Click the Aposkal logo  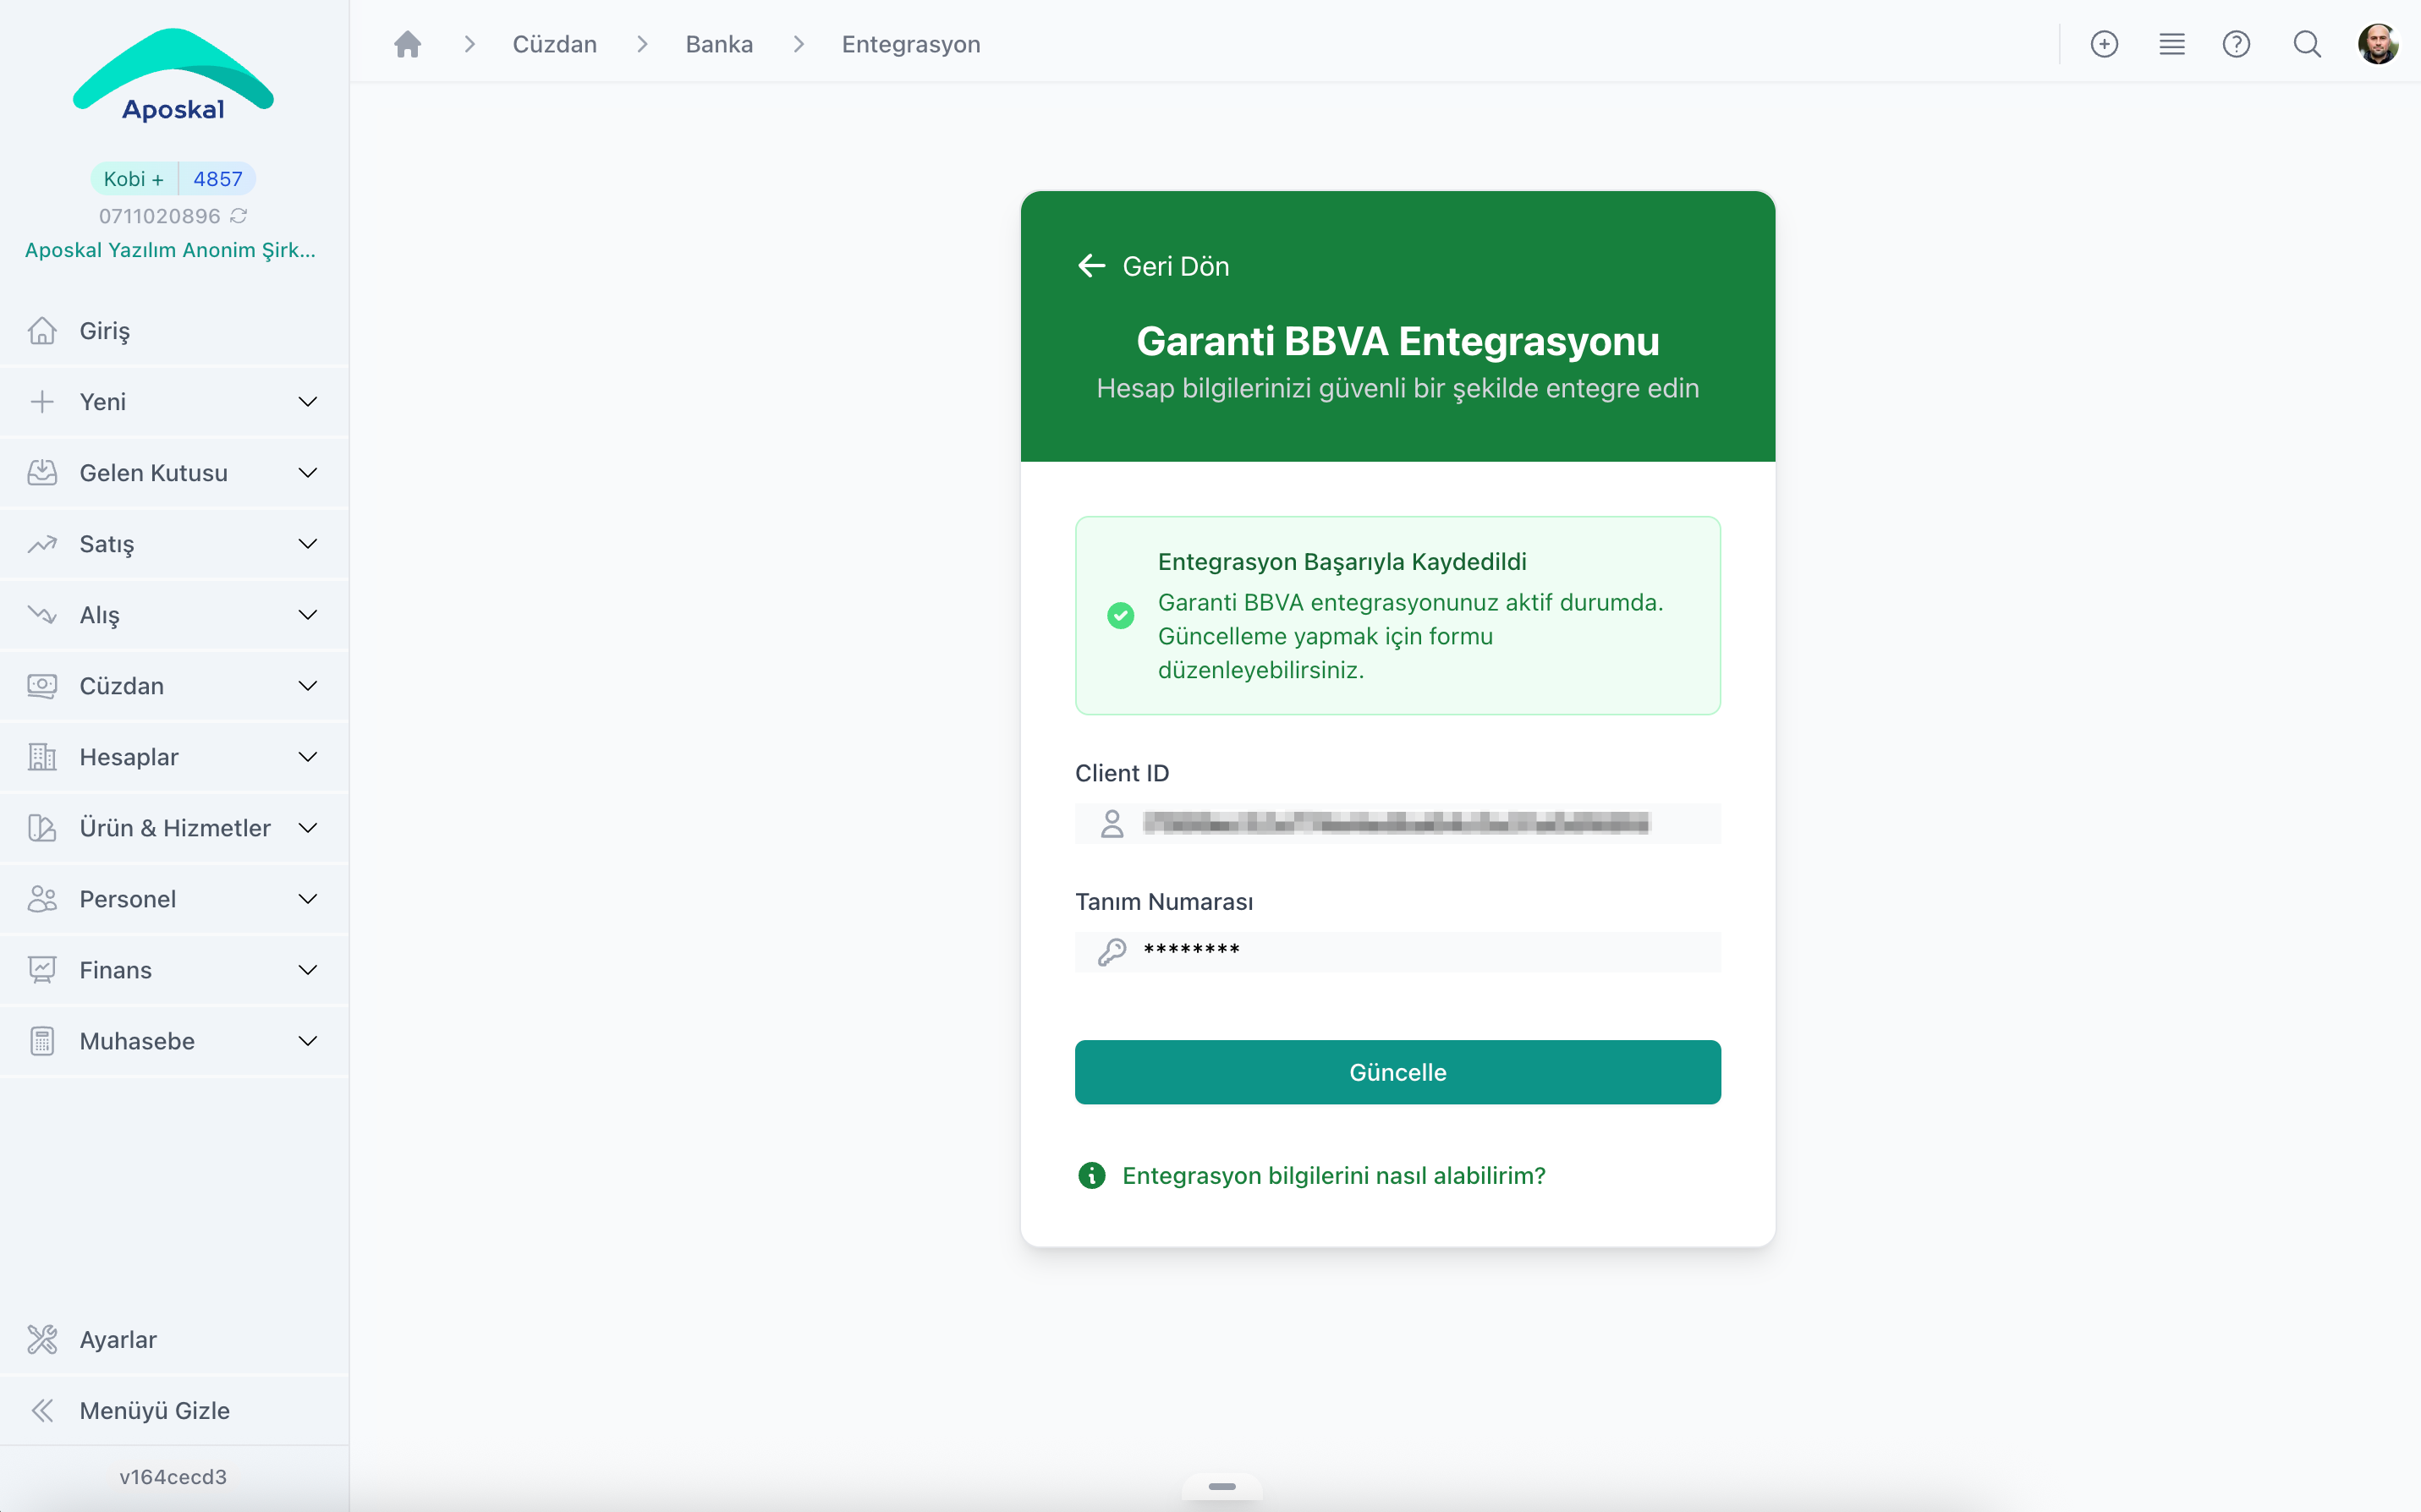pyautogui.click(x=173, y=76)
